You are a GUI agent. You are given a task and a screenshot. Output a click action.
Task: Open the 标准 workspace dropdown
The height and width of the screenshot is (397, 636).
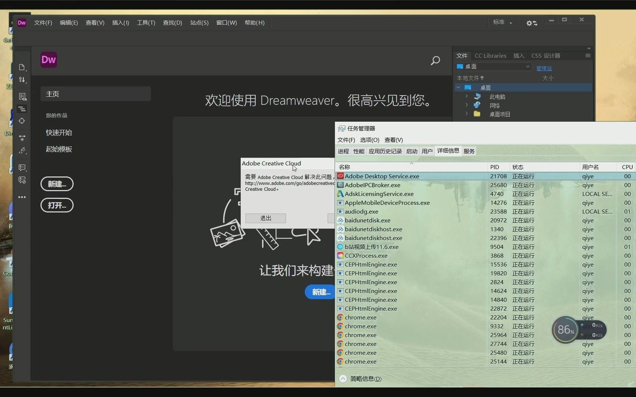(502, 22)
